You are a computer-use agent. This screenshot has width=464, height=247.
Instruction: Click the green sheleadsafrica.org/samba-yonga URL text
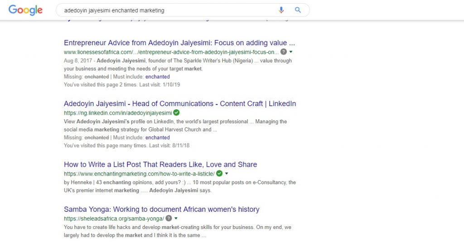click(114, 219)
